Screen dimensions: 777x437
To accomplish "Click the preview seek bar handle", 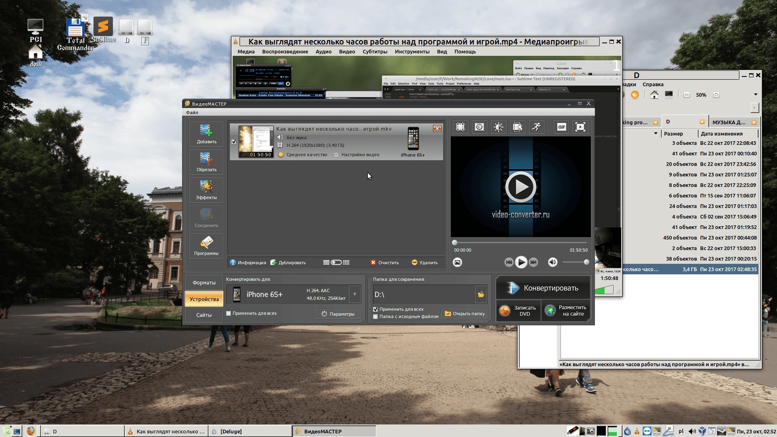I will tap(454, 243).
